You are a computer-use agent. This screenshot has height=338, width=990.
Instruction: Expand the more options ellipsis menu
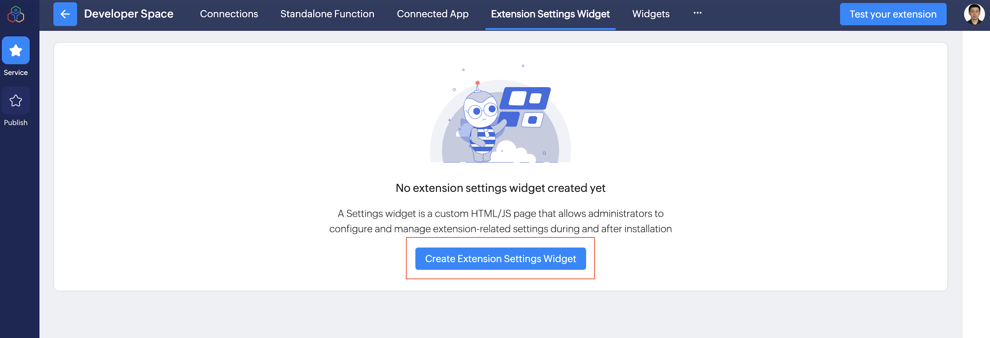coord(697,13)
